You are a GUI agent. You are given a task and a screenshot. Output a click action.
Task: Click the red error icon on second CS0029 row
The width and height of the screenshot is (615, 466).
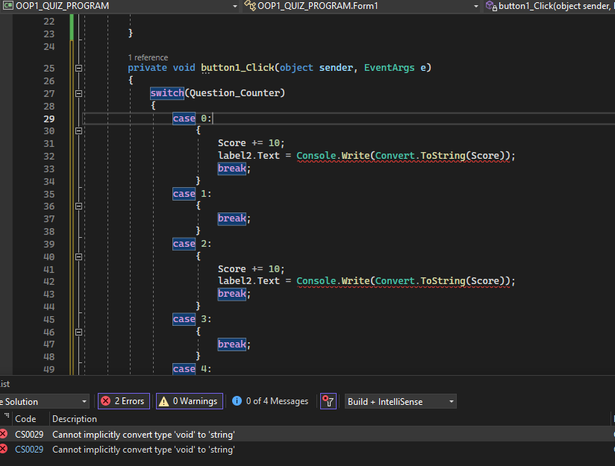point(4,449)
